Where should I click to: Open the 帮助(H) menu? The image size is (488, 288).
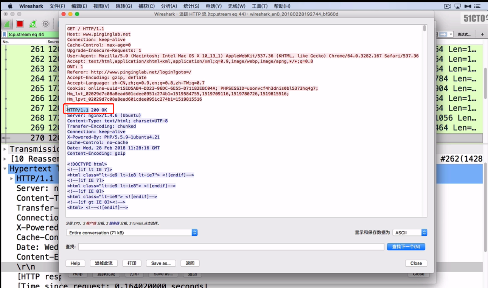282,6
